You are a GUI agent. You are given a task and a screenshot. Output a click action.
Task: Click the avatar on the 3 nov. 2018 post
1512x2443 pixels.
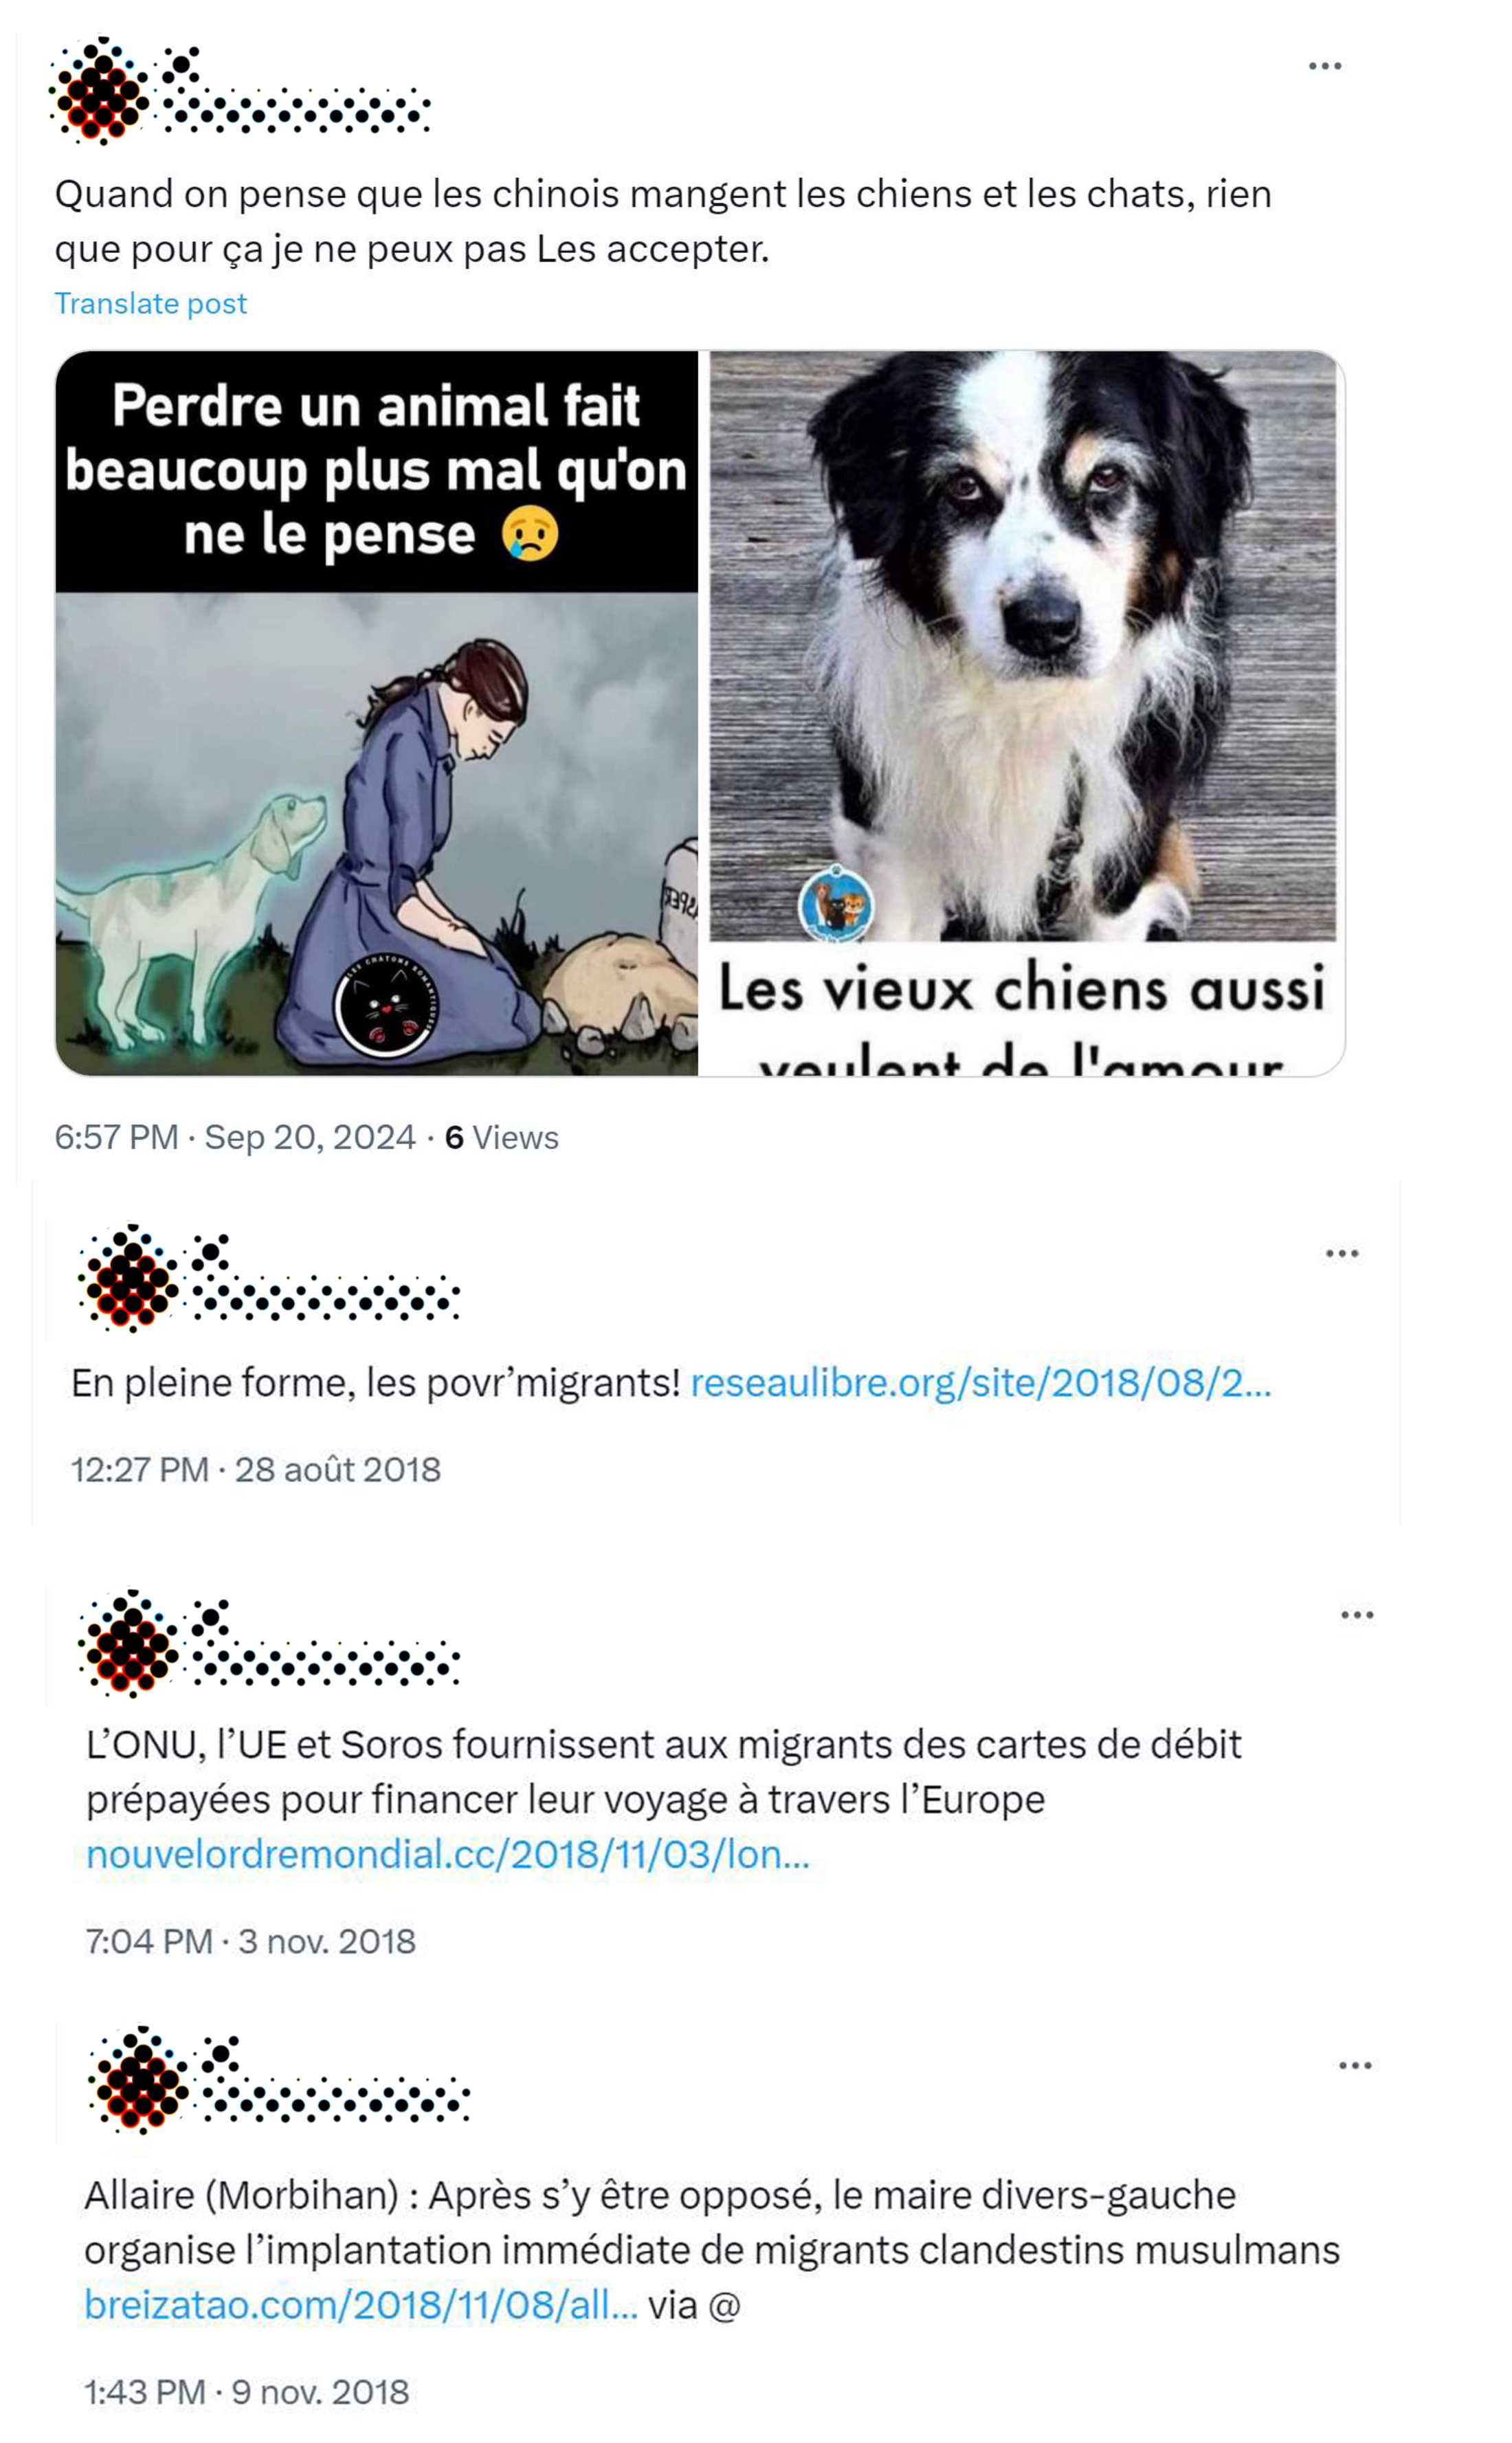pyautogui.click(x=129, y=1643)
